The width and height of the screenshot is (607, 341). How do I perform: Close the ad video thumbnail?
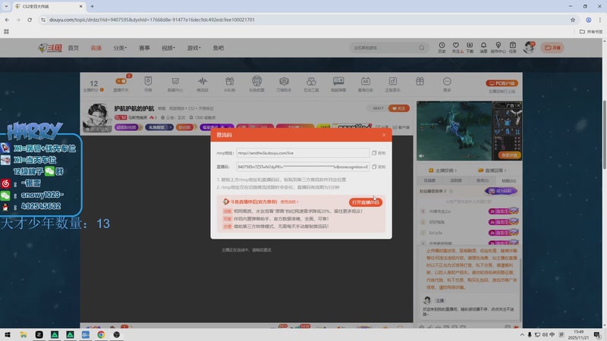[x=518, y=105]
